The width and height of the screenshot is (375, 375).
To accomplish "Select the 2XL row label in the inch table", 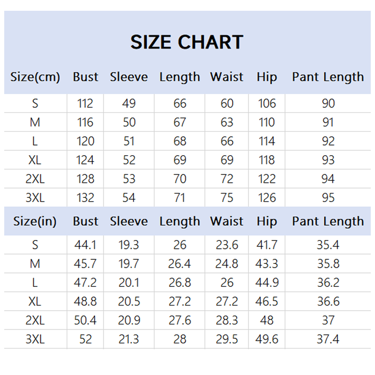I will click(x=35, y=321).
